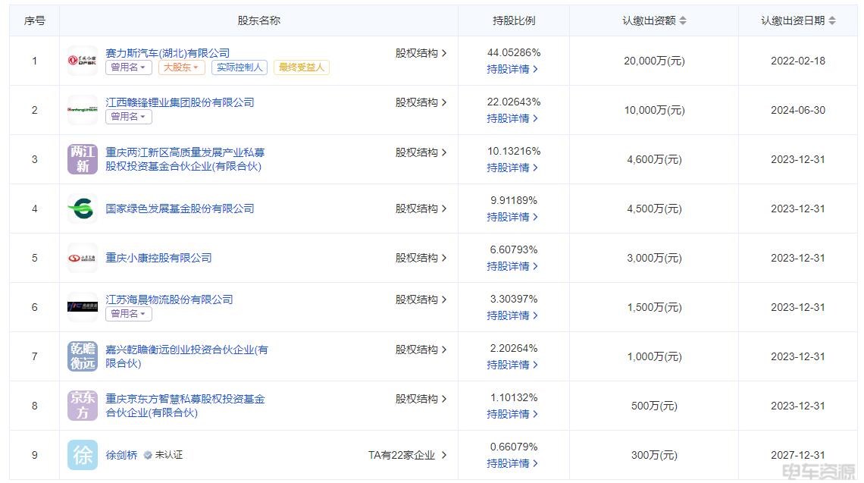Click the 实际控制人 tag
Screen dimensions: 864x483
(239, 67)
